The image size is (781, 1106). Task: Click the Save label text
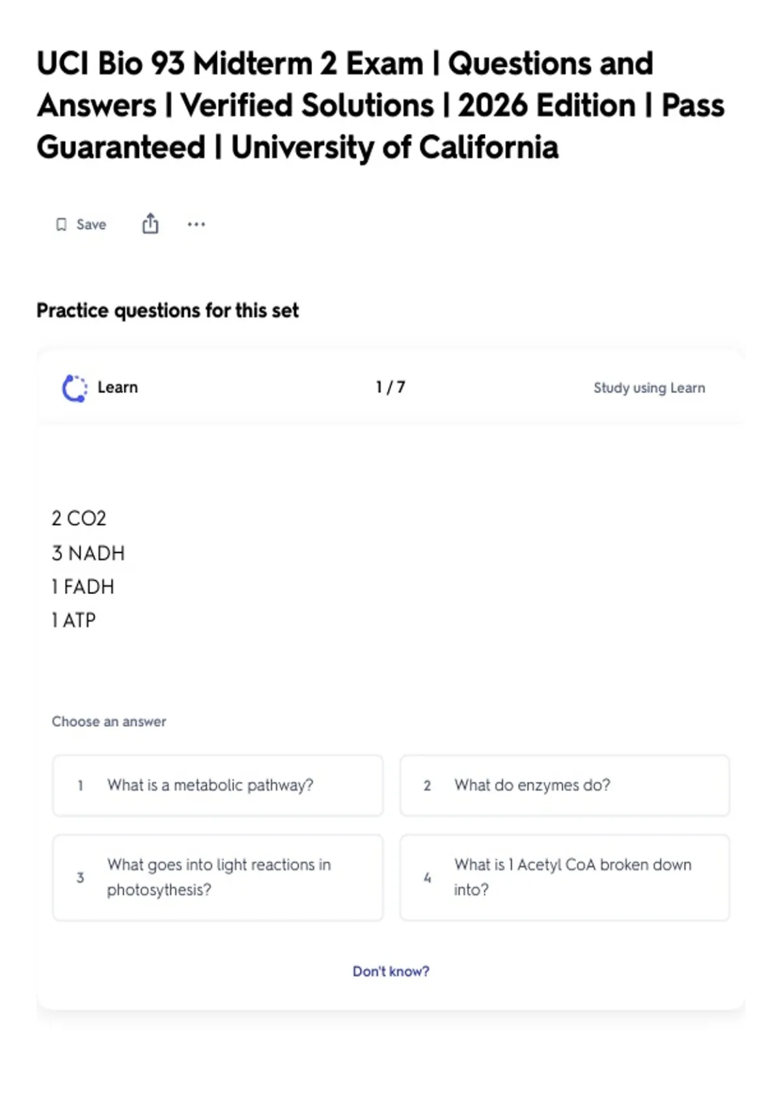click(x=91, y=224)
